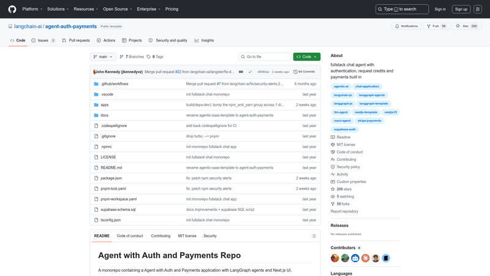Open the package.json file
The height and width of the screenshot is (276, 490).
click(111, 178)
